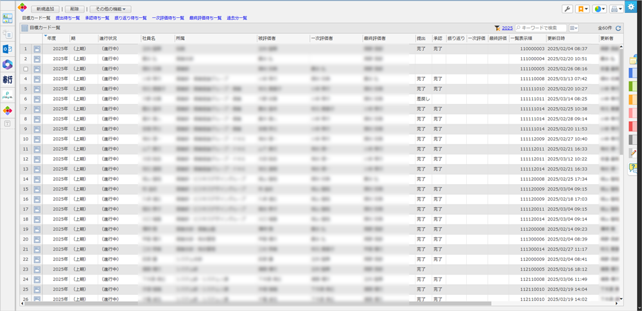Refresh the list with the reload icon
Viewport: 642px width, 311px height.
point(618,28)
